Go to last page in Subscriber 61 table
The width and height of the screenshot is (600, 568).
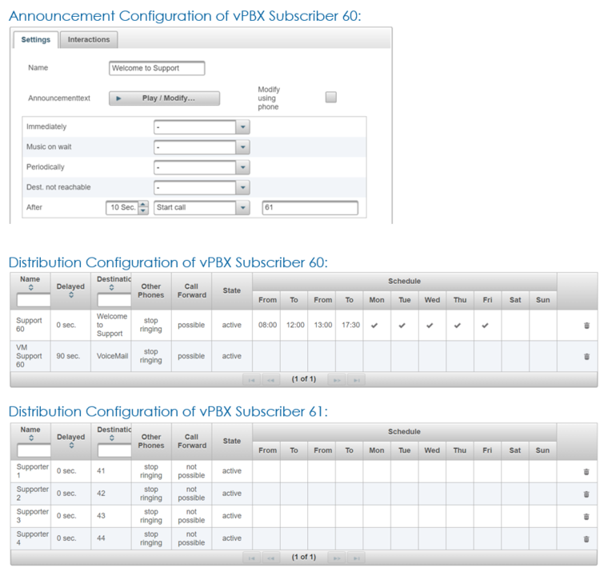click(356, 558)
